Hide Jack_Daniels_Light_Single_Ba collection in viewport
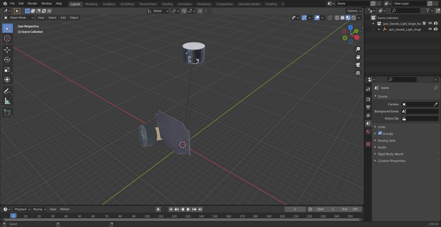Image resolution: width=441 pixels, height=227 pixels. 430,24
